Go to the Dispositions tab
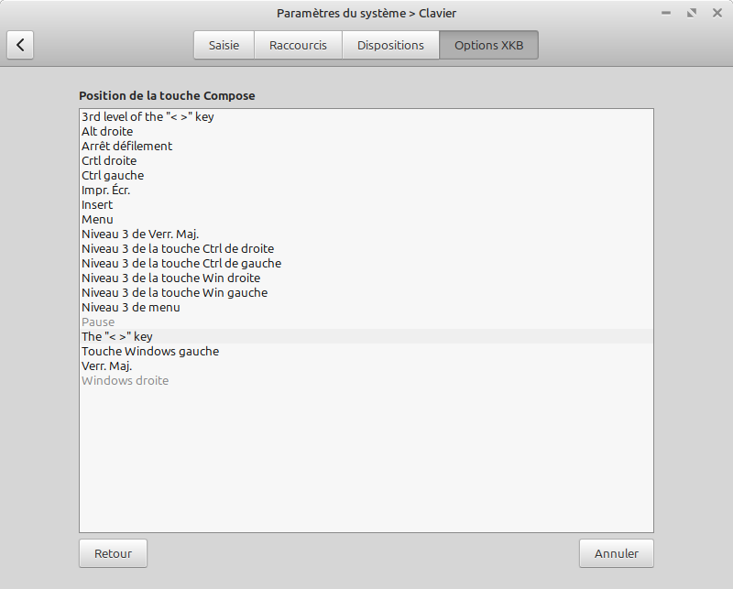 tap(390, 45)
